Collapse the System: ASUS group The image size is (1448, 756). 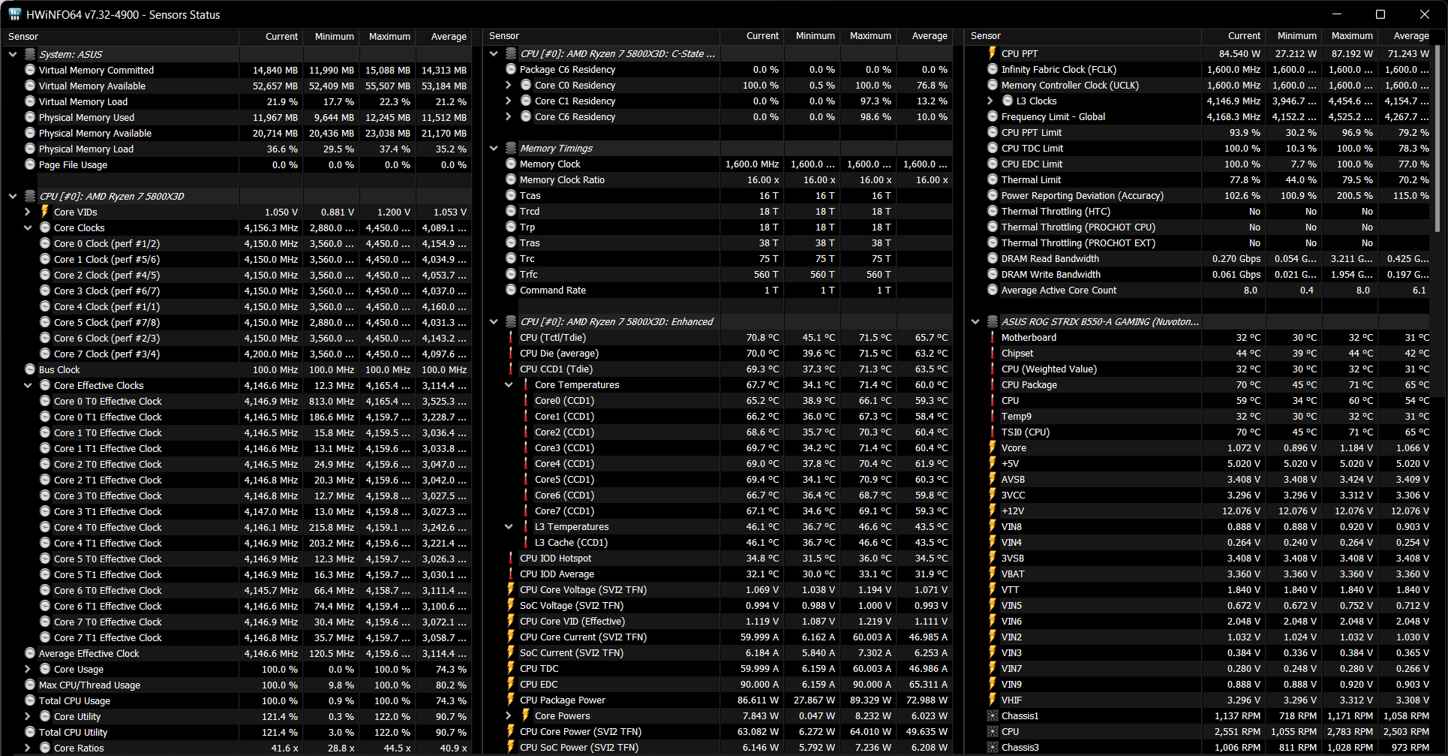tap(13, 54)
